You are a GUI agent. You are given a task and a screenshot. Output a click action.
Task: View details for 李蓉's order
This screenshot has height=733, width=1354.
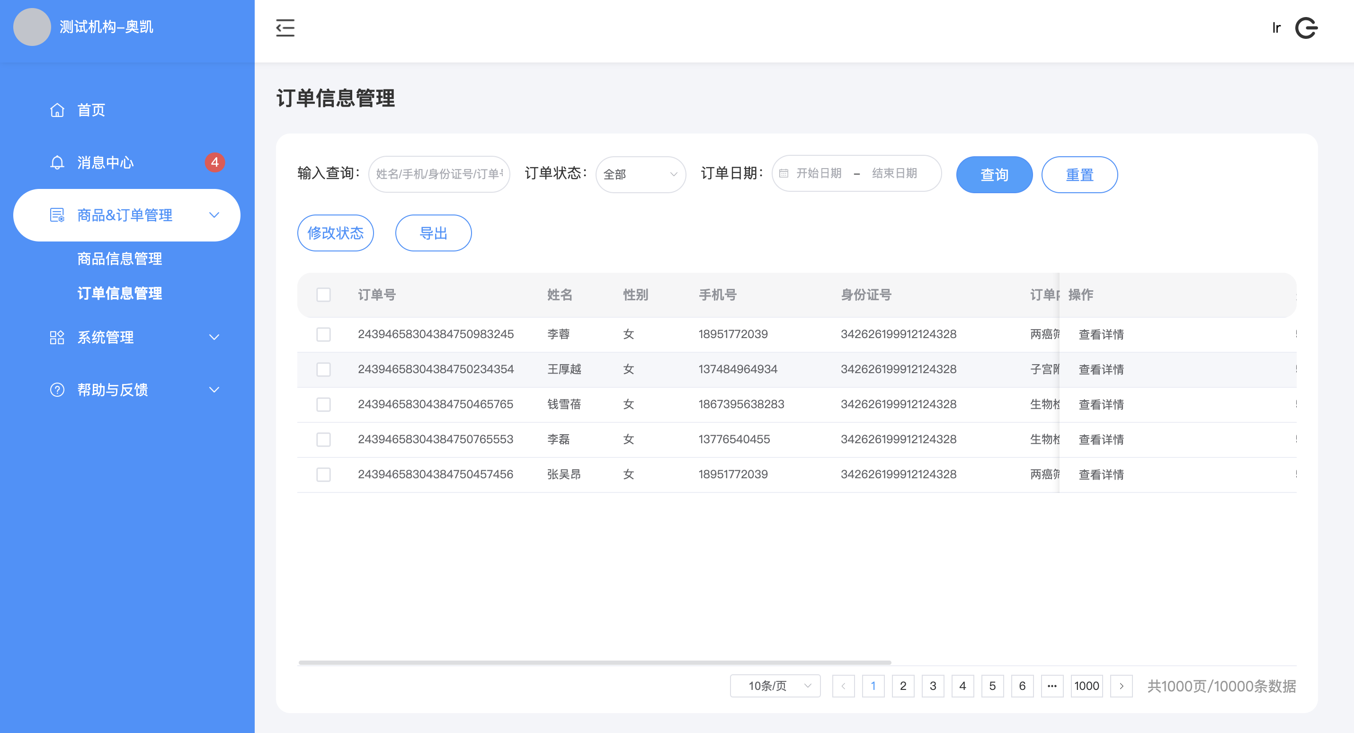pos(1101,334)
